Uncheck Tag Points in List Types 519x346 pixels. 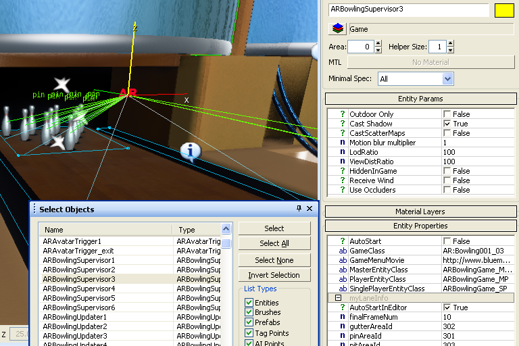coord(249,332)
